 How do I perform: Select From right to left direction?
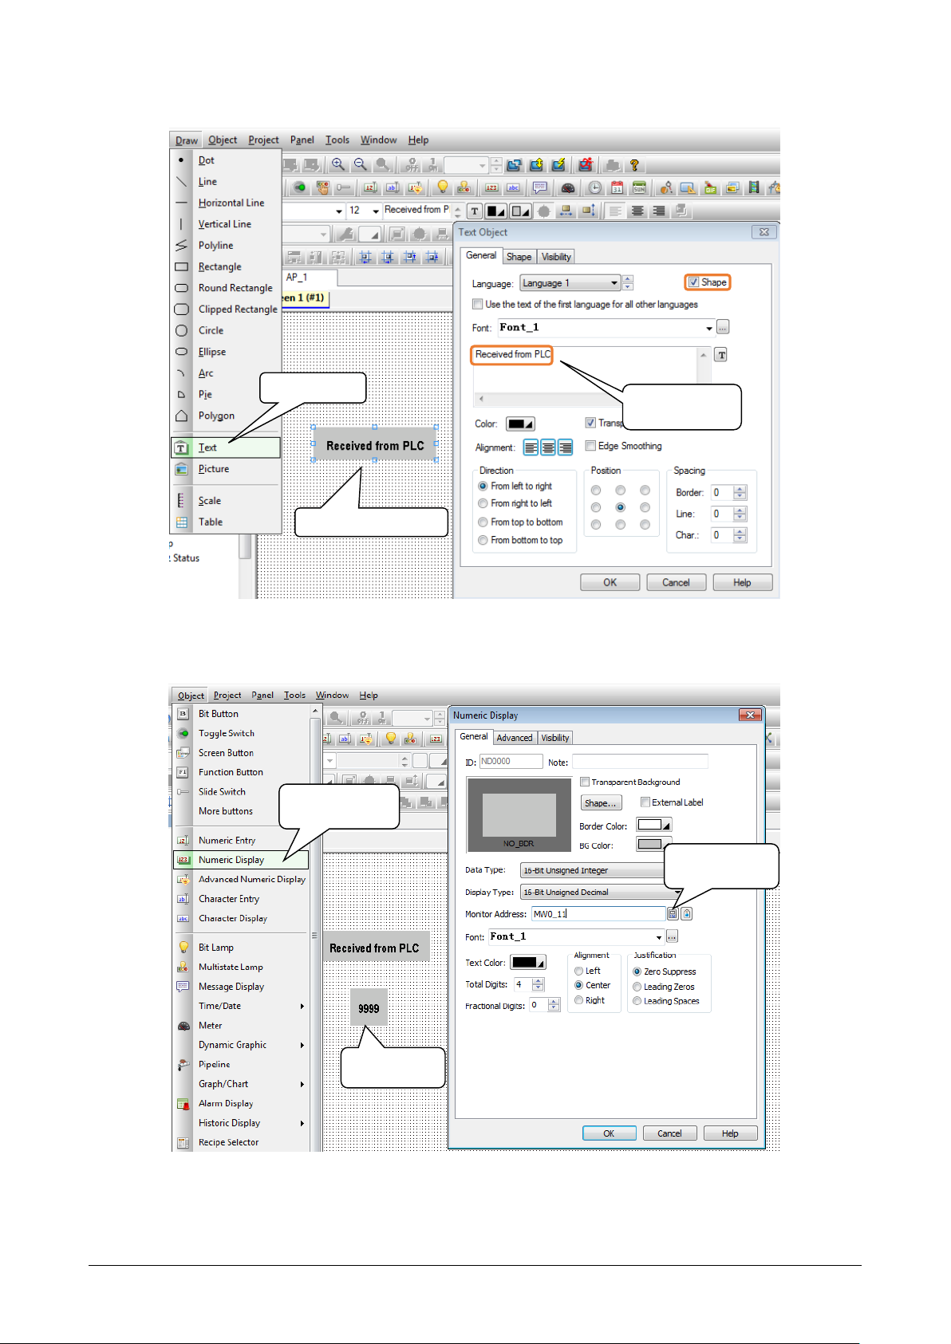coord(483,503)
